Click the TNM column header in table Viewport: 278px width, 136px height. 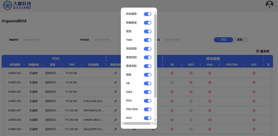point(72,65)
